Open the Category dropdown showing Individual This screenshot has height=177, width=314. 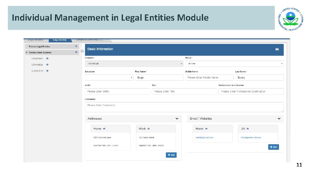pos(134,64)
